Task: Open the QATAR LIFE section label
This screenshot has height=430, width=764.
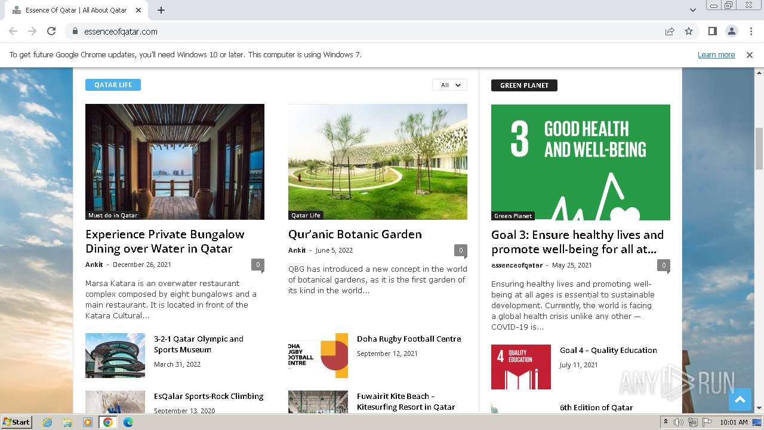Action: (x=113, y=85)
